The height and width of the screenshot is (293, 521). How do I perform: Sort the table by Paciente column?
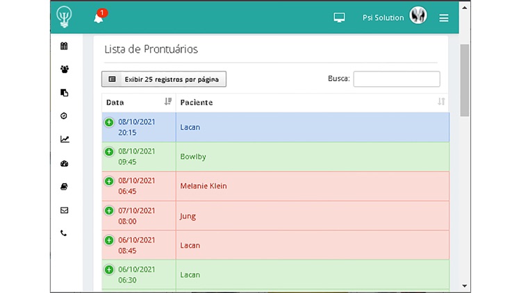313,102
